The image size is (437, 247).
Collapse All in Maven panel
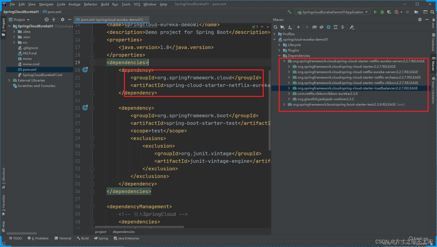point(343,27)
